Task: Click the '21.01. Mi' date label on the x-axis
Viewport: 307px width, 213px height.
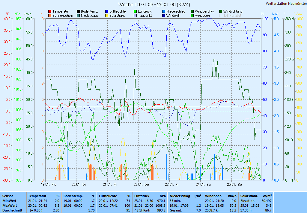Action: (110, 185)
